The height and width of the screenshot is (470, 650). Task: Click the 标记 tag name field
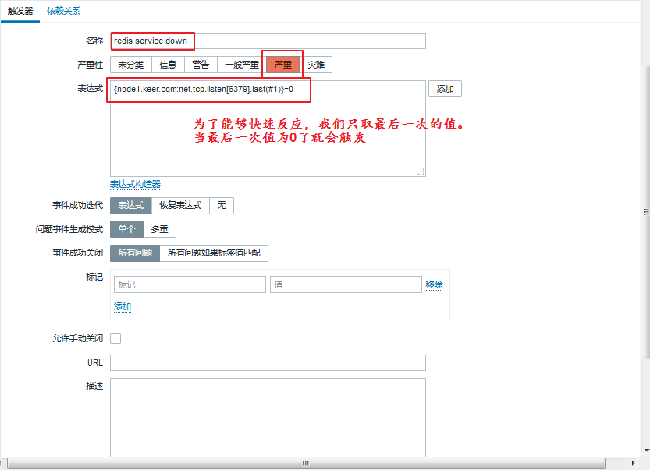click(190, 284)
